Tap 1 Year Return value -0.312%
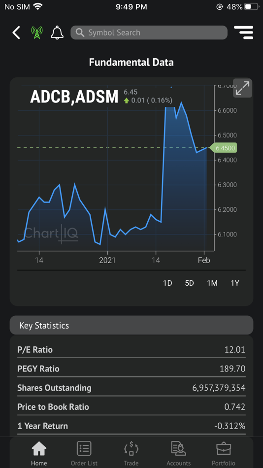Image resolution: width=263 pixels, height=468 pixels. coord(230,426)
